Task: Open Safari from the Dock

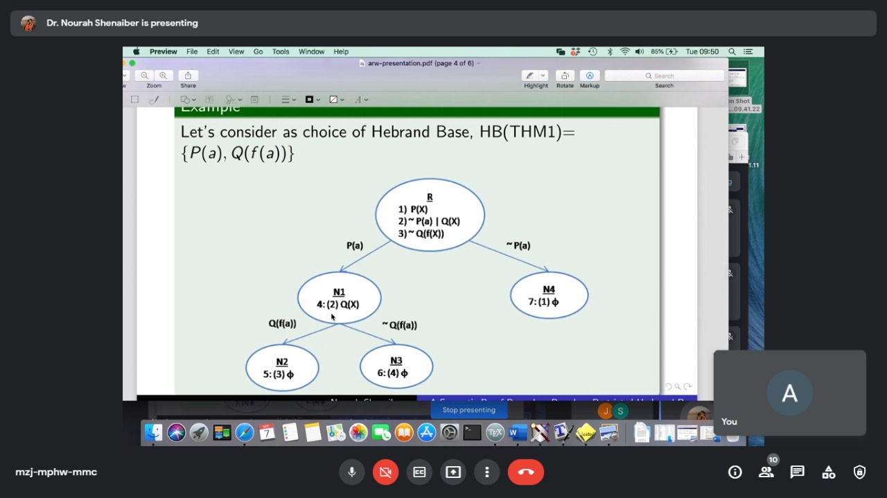Action: [245, 432]
